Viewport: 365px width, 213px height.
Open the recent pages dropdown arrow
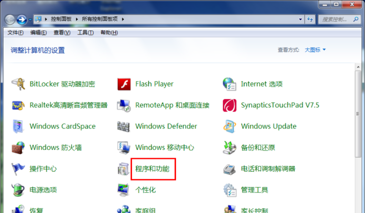[30, 20]
